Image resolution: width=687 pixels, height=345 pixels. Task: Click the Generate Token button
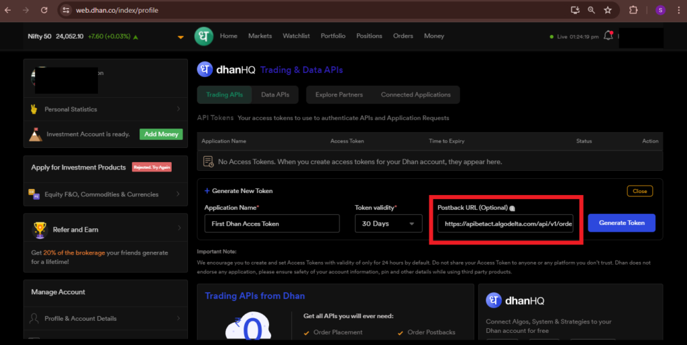622,223
